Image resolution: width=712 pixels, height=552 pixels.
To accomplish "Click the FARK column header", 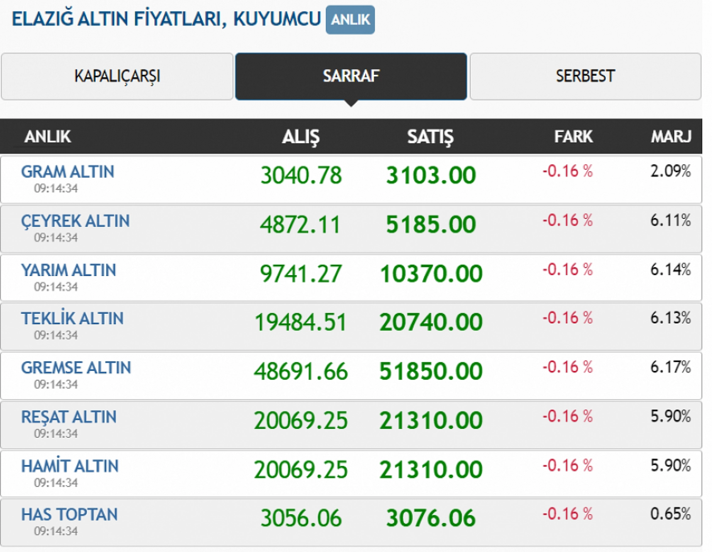I will (x=573, y=137).
